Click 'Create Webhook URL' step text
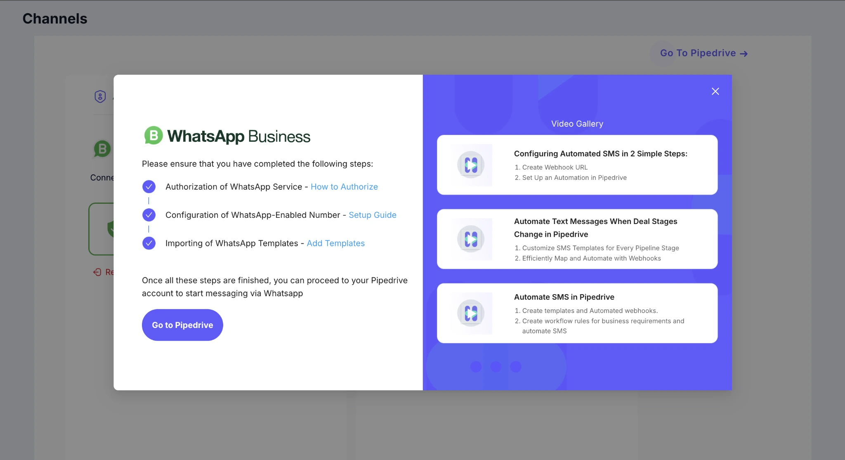Viewport: 845px width, 460px height. (555, 167)
